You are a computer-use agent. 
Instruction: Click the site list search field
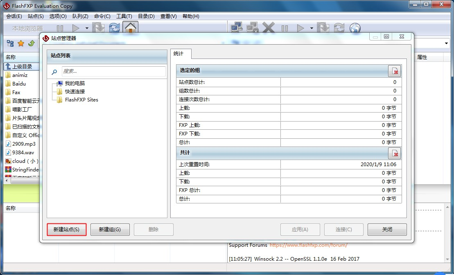tap(113, 71)
